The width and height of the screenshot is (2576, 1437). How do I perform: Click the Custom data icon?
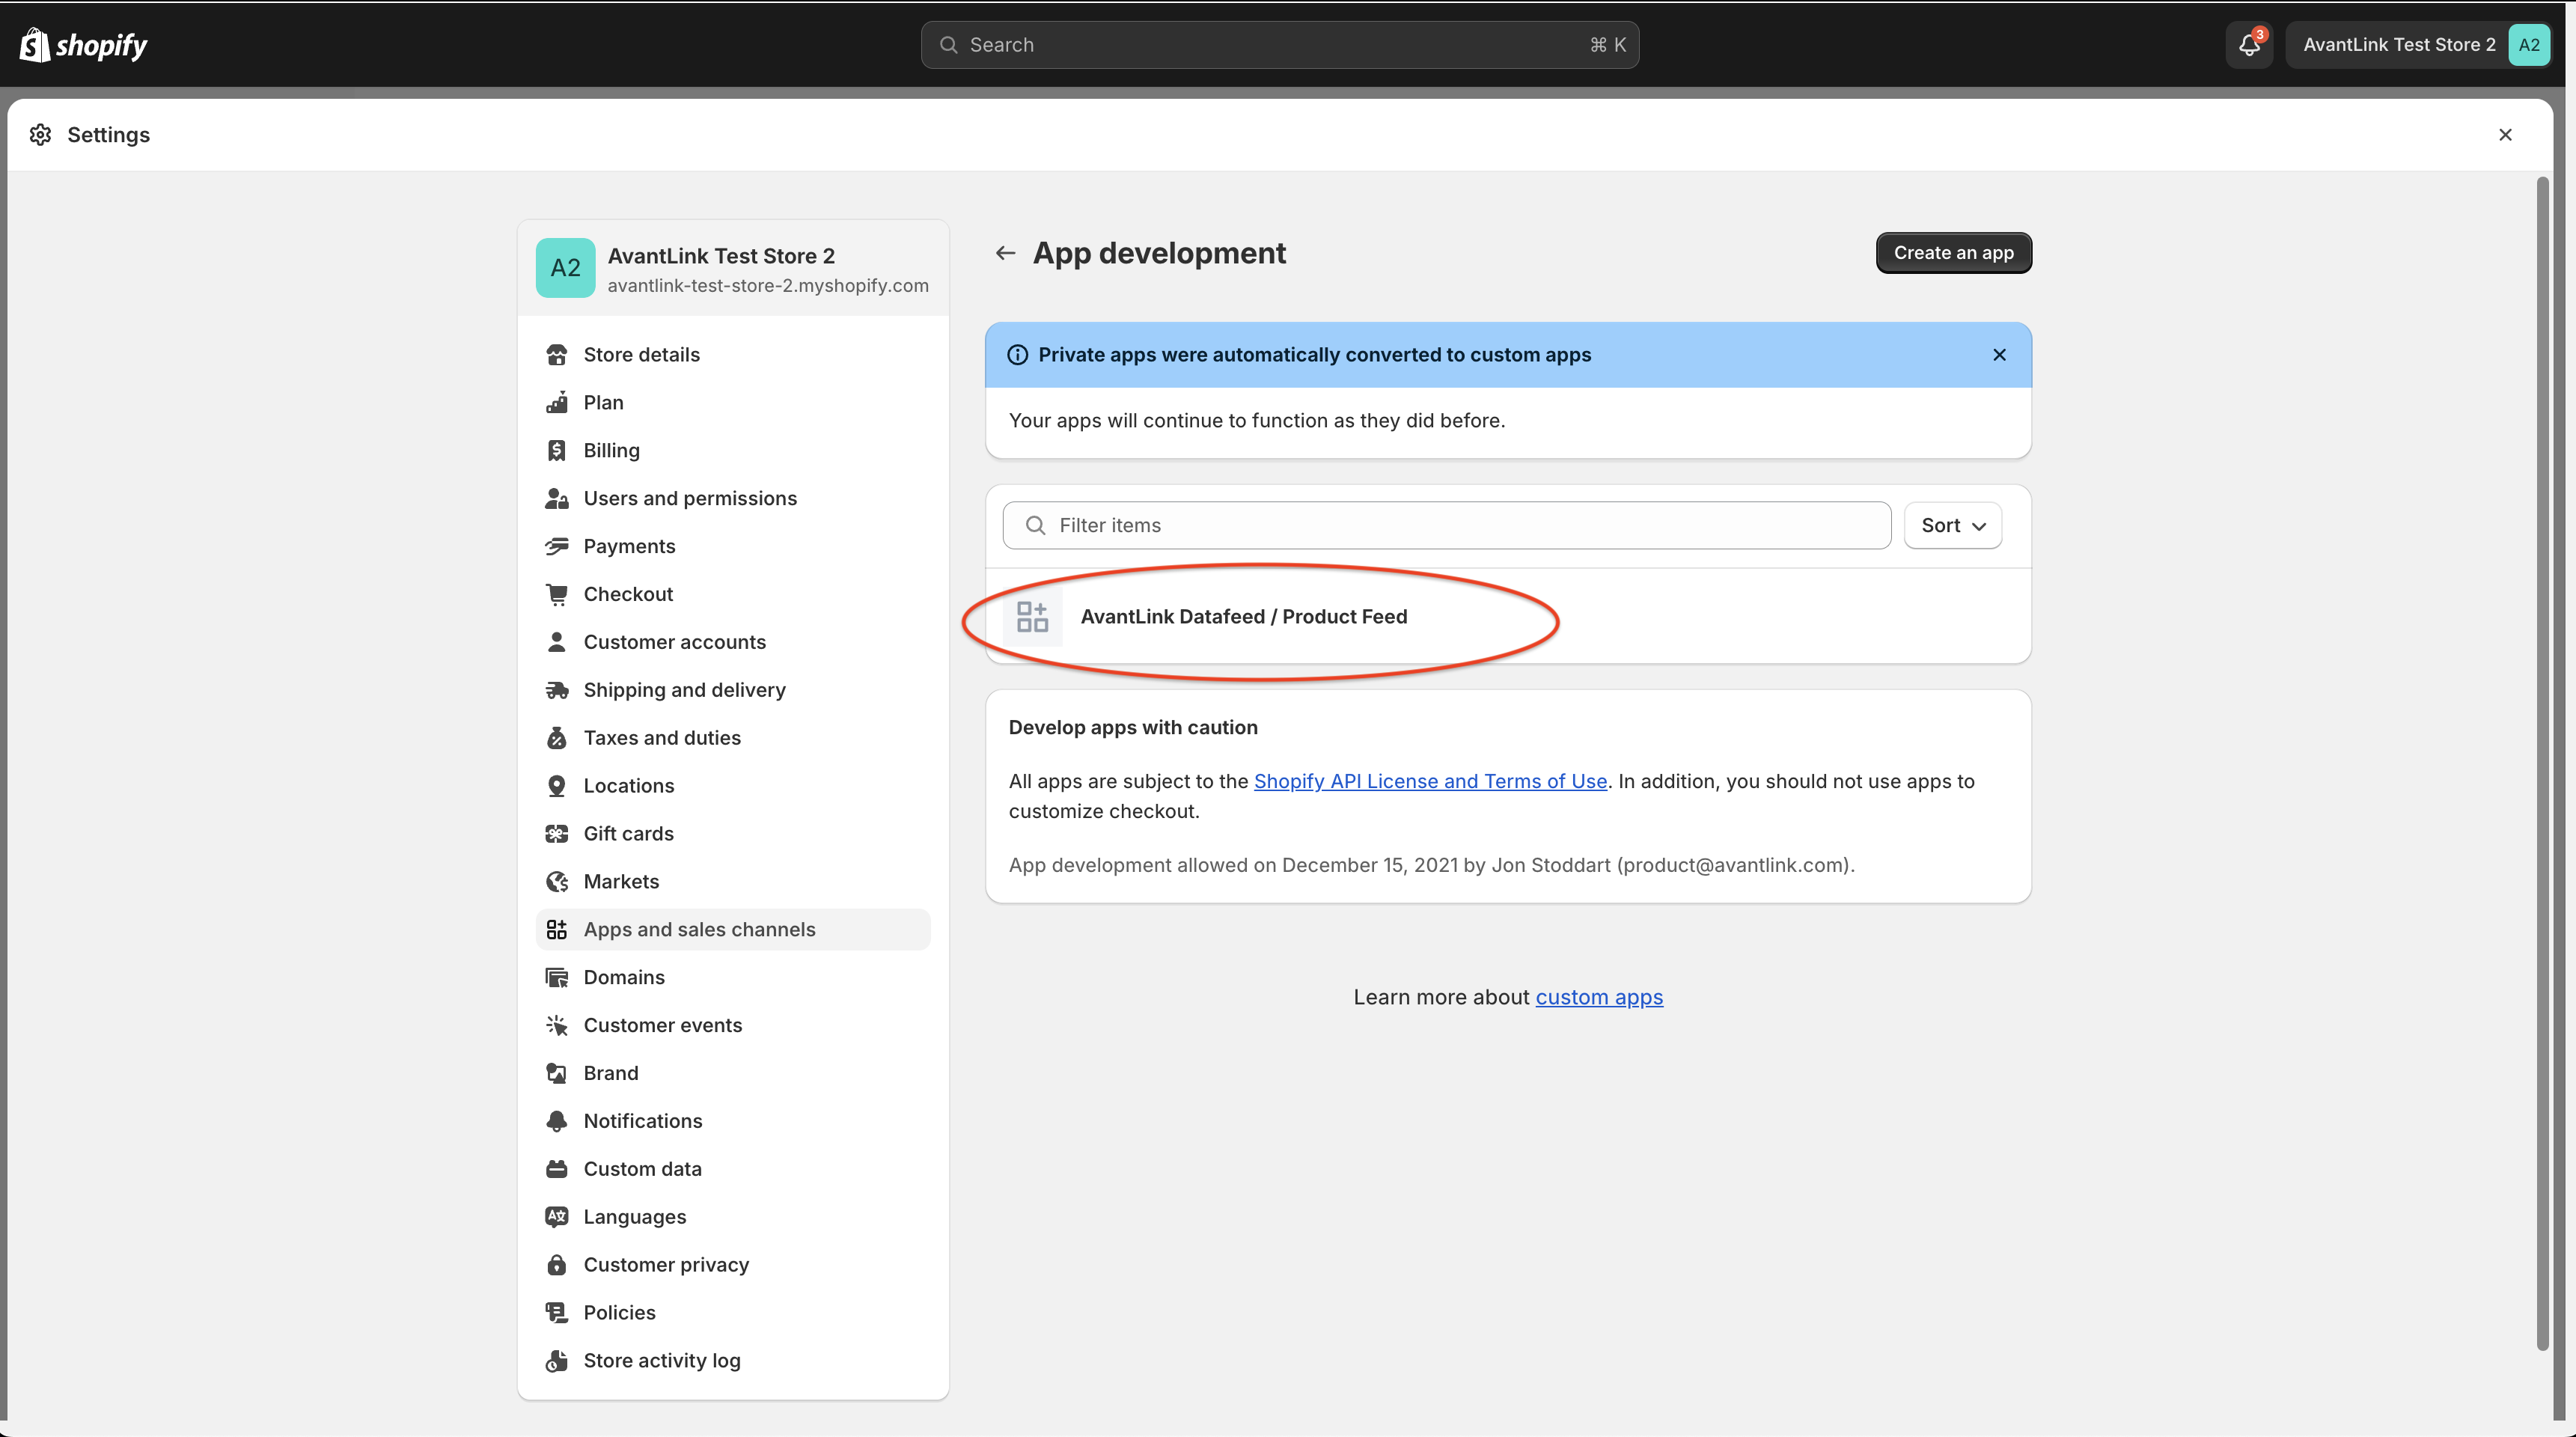(x=557, y=1169)
